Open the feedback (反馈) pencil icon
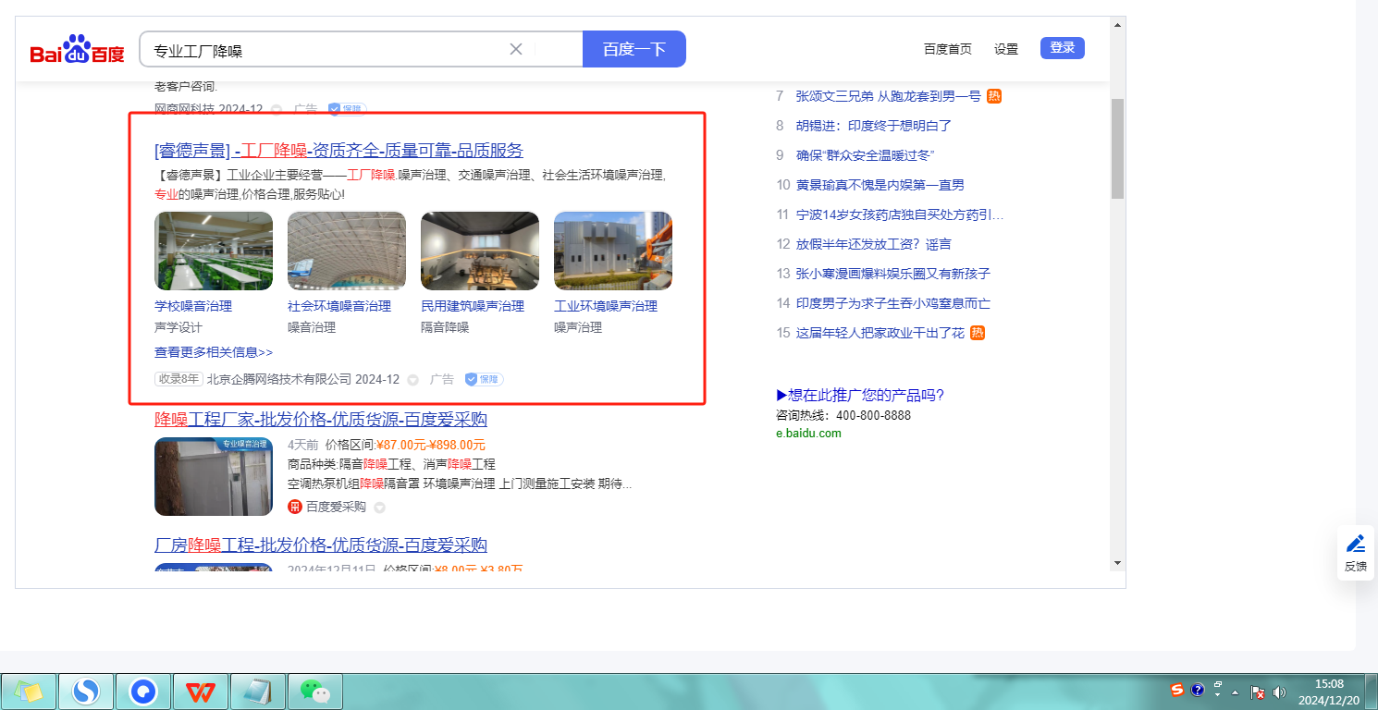 [1356, 545]
